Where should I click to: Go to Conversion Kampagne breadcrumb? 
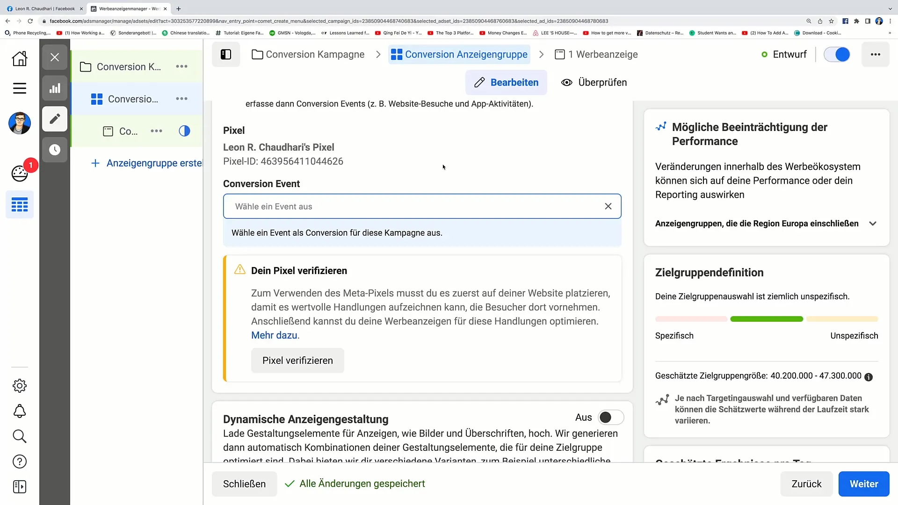[308, 54]
